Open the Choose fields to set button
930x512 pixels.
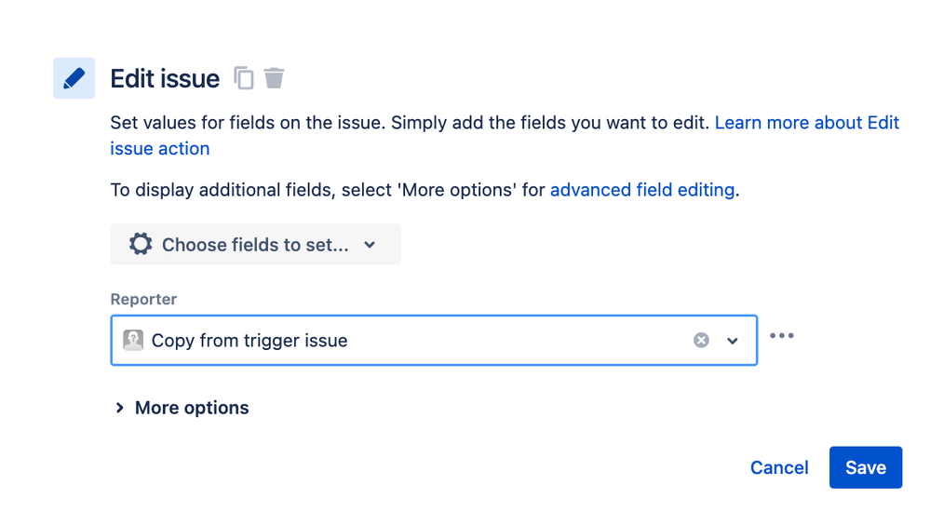tap(256, 245)
